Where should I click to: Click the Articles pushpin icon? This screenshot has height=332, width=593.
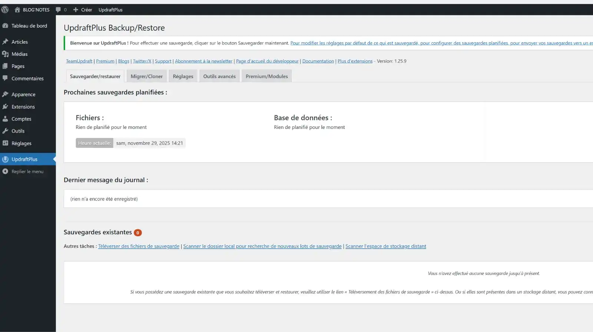pyautogui.click(x=5, y=42)
